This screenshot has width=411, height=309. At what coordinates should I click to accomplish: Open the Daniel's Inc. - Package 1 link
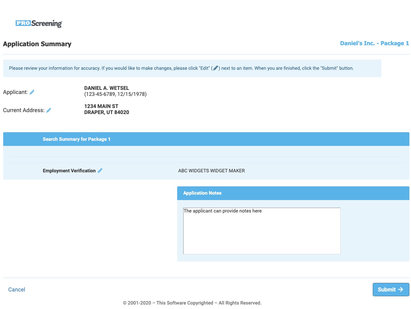tap(374, 43)
